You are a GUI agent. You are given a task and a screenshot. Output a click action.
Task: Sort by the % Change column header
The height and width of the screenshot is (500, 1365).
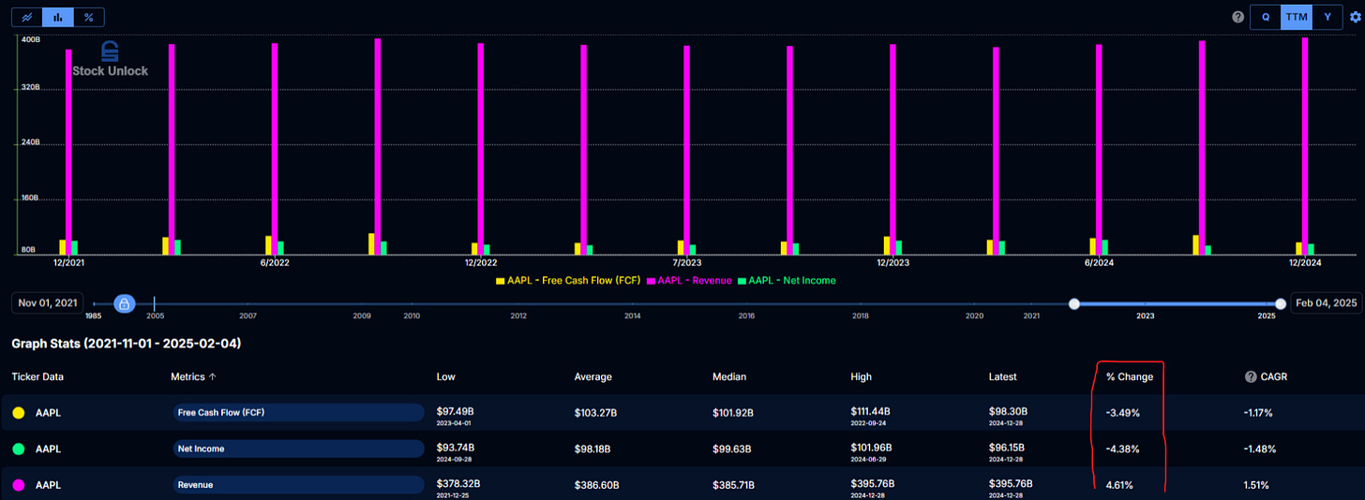(1129, 376)
